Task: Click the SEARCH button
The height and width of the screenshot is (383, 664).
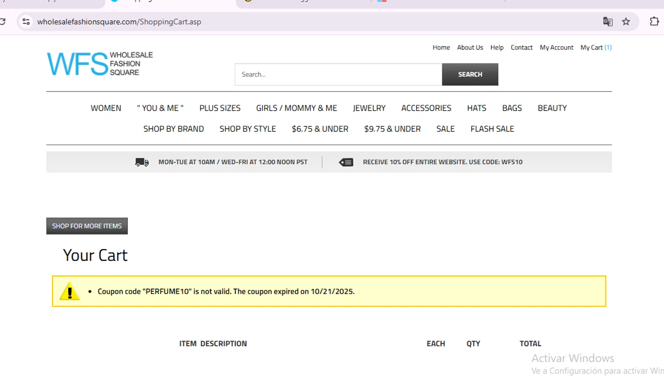Action: 470,74
